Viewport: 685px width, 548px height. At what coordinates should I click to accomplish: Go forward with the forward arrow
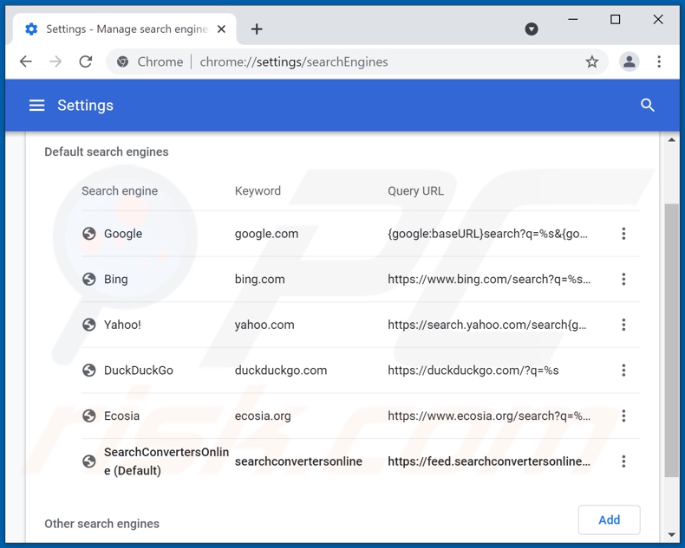[x=55, y=61]
